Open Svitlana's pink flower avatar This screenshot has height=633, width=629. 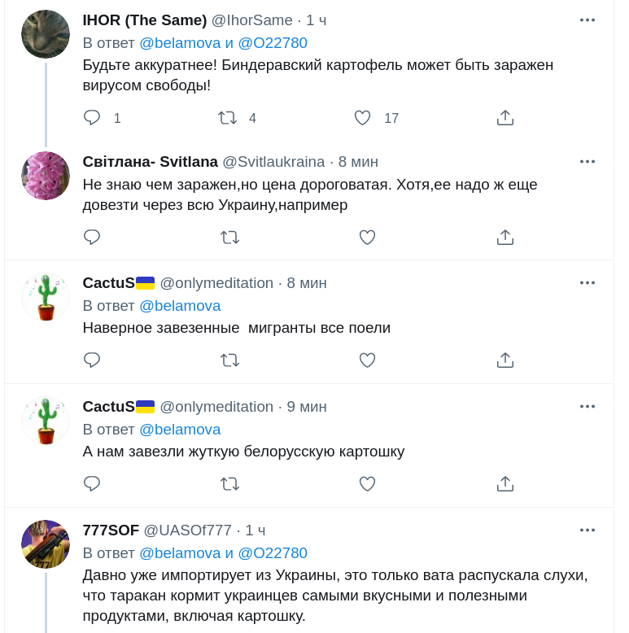[46, 176]
